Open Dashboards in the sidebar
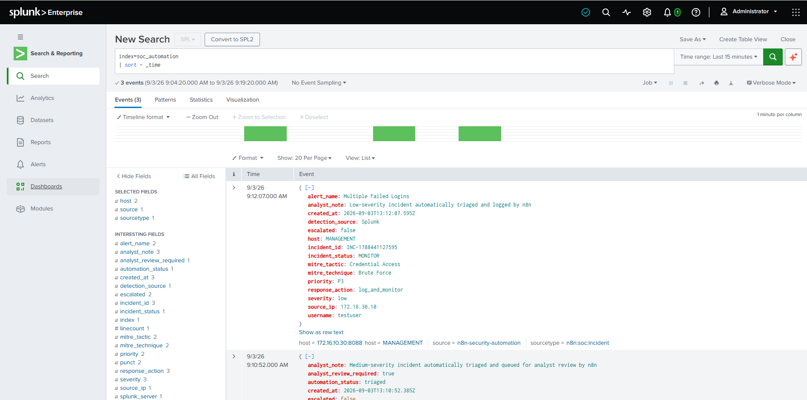807x400 pixels. point(53,187)
